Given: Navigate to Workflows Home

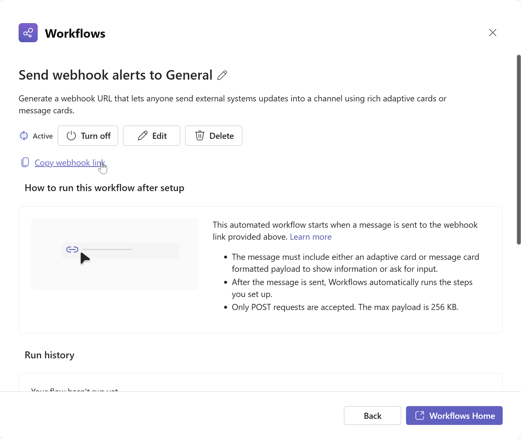Looking at the screenshot, I should (x=454, y=415).
